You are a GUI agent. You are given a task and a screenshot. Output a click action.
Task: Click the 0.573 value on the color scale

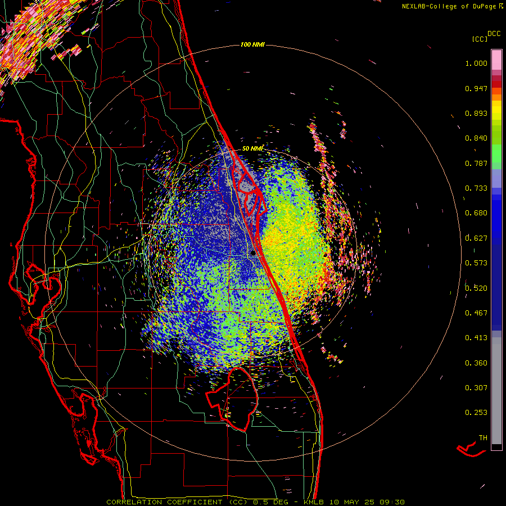click(476, 263)
